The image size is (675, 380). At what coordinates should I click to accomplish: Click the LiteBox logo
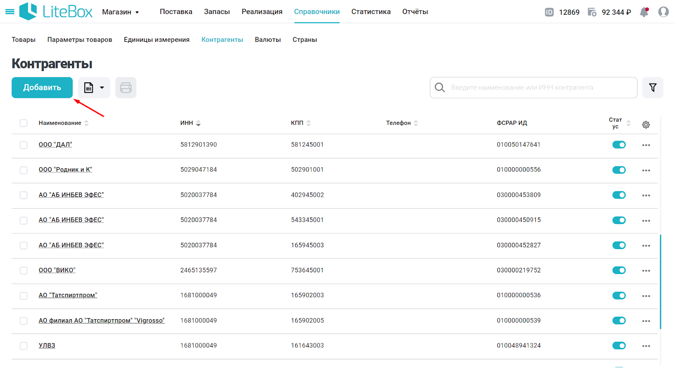point(56,11)
